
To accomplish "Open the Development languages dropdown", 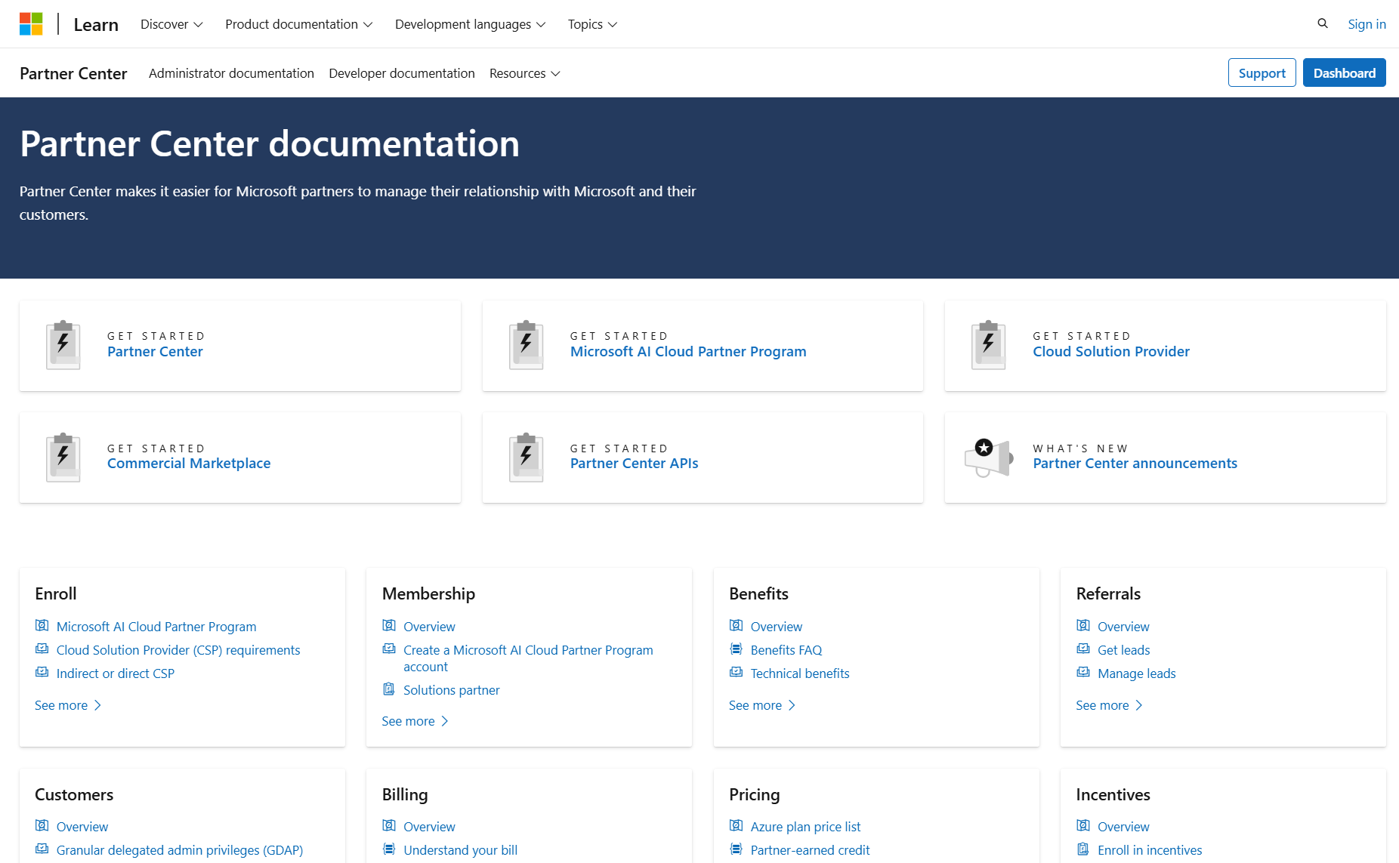I will (469, 23).
